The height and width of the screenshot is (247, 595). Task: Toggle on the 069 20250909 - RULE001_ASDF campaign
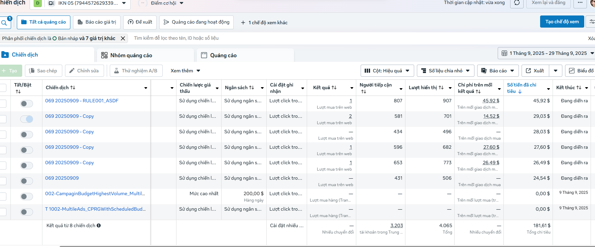click(27, 104)
